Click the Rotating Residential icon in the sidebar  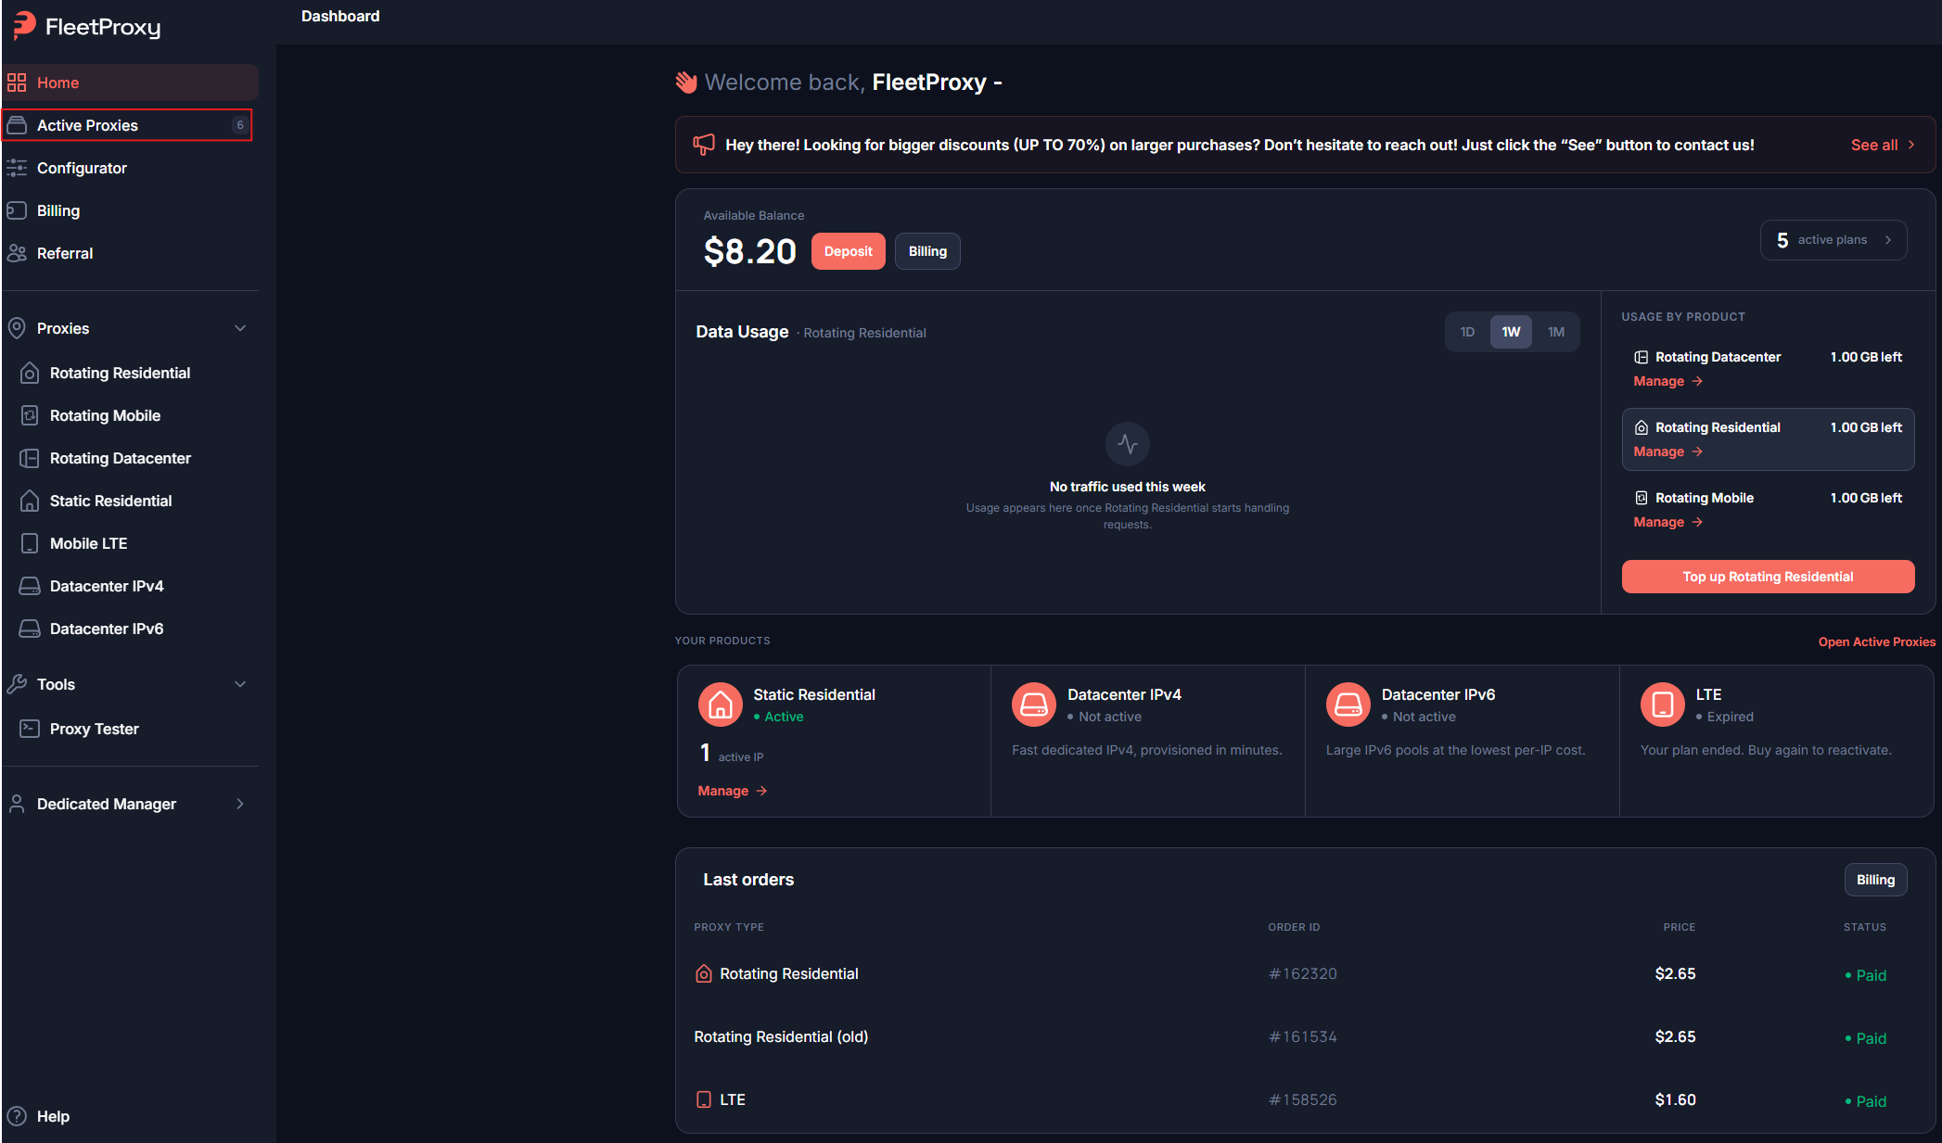tap(30, 373)
